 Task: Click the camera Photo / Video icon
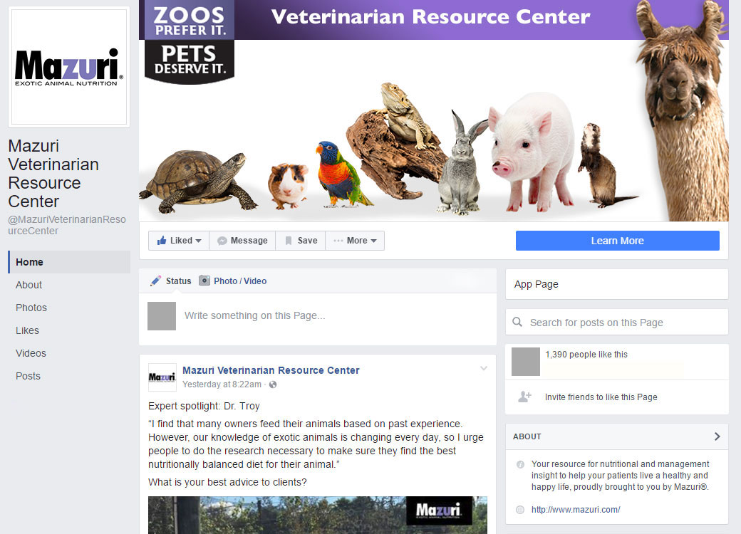204,281
